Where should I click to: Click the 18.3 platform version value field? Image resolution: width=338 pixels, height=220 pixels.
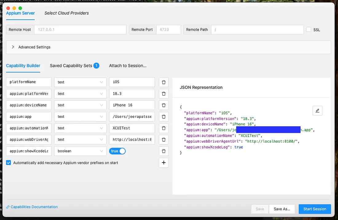132,94
